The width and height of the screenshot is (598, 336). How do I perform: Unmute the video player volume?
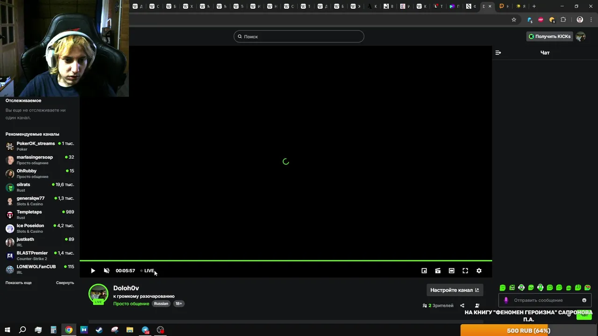point(107,271)
